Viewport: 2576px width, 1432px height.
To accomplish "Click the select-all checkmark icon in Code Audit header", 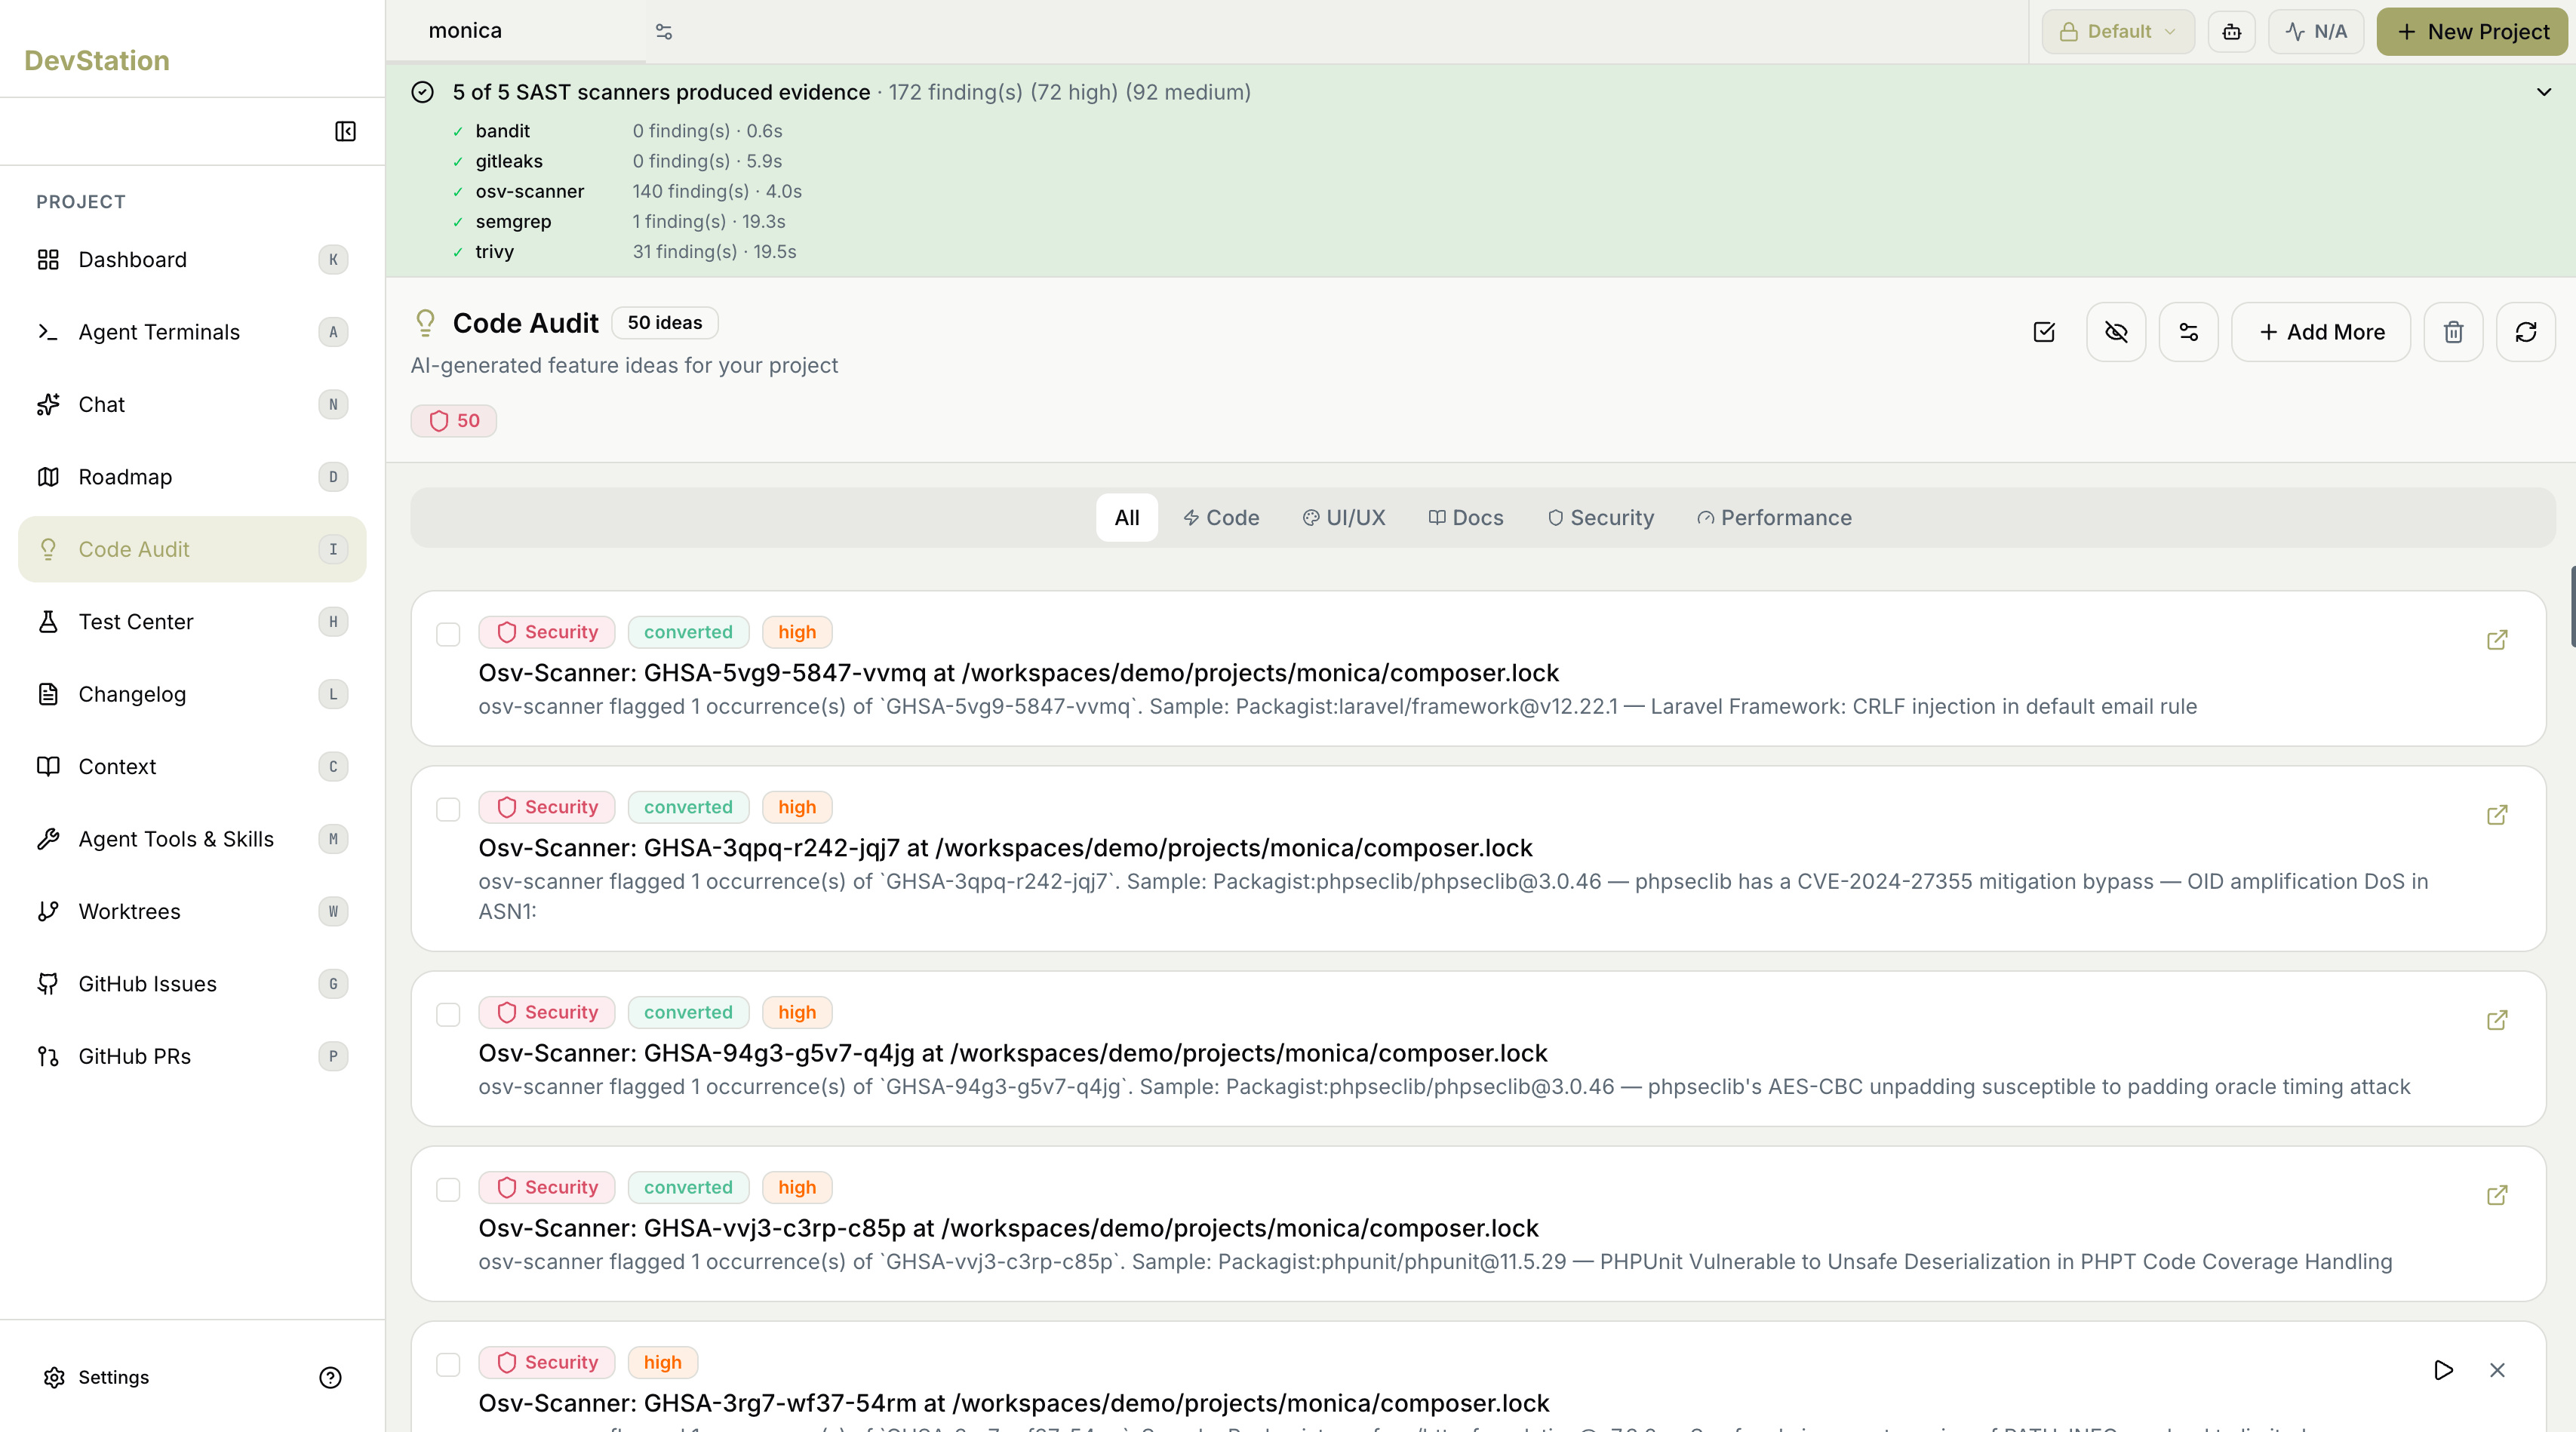I will pos(2044,332).
